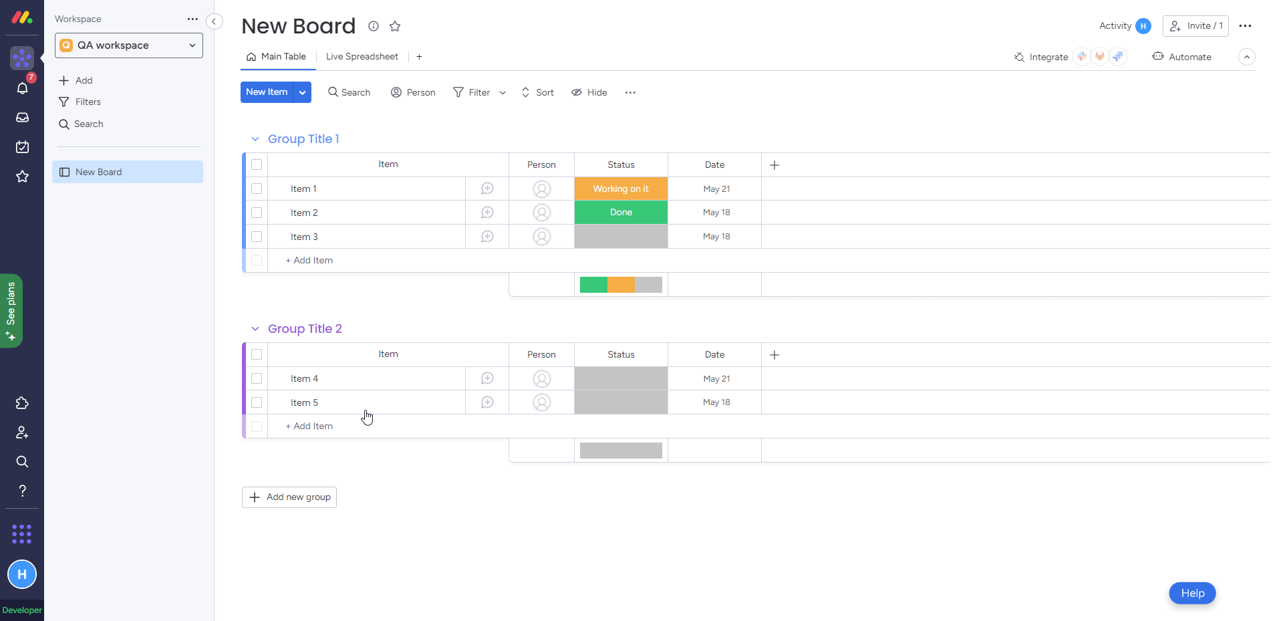Tick the Item 4 checkbox
The width and height of the screenshot is (1283, 621).
pos(257,378)
